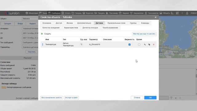Switch to the Техобслуживание tab
Viewport: 197px width, 111px height.
pos(110,28)
